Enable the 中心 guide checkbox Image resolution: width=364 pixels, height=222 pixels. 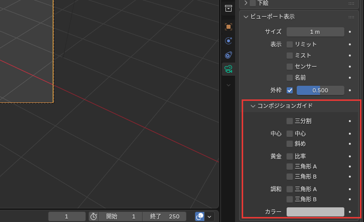pos(290,134)
